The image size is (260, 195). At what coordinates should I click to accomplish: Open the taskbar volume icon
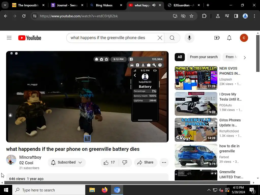221,190
